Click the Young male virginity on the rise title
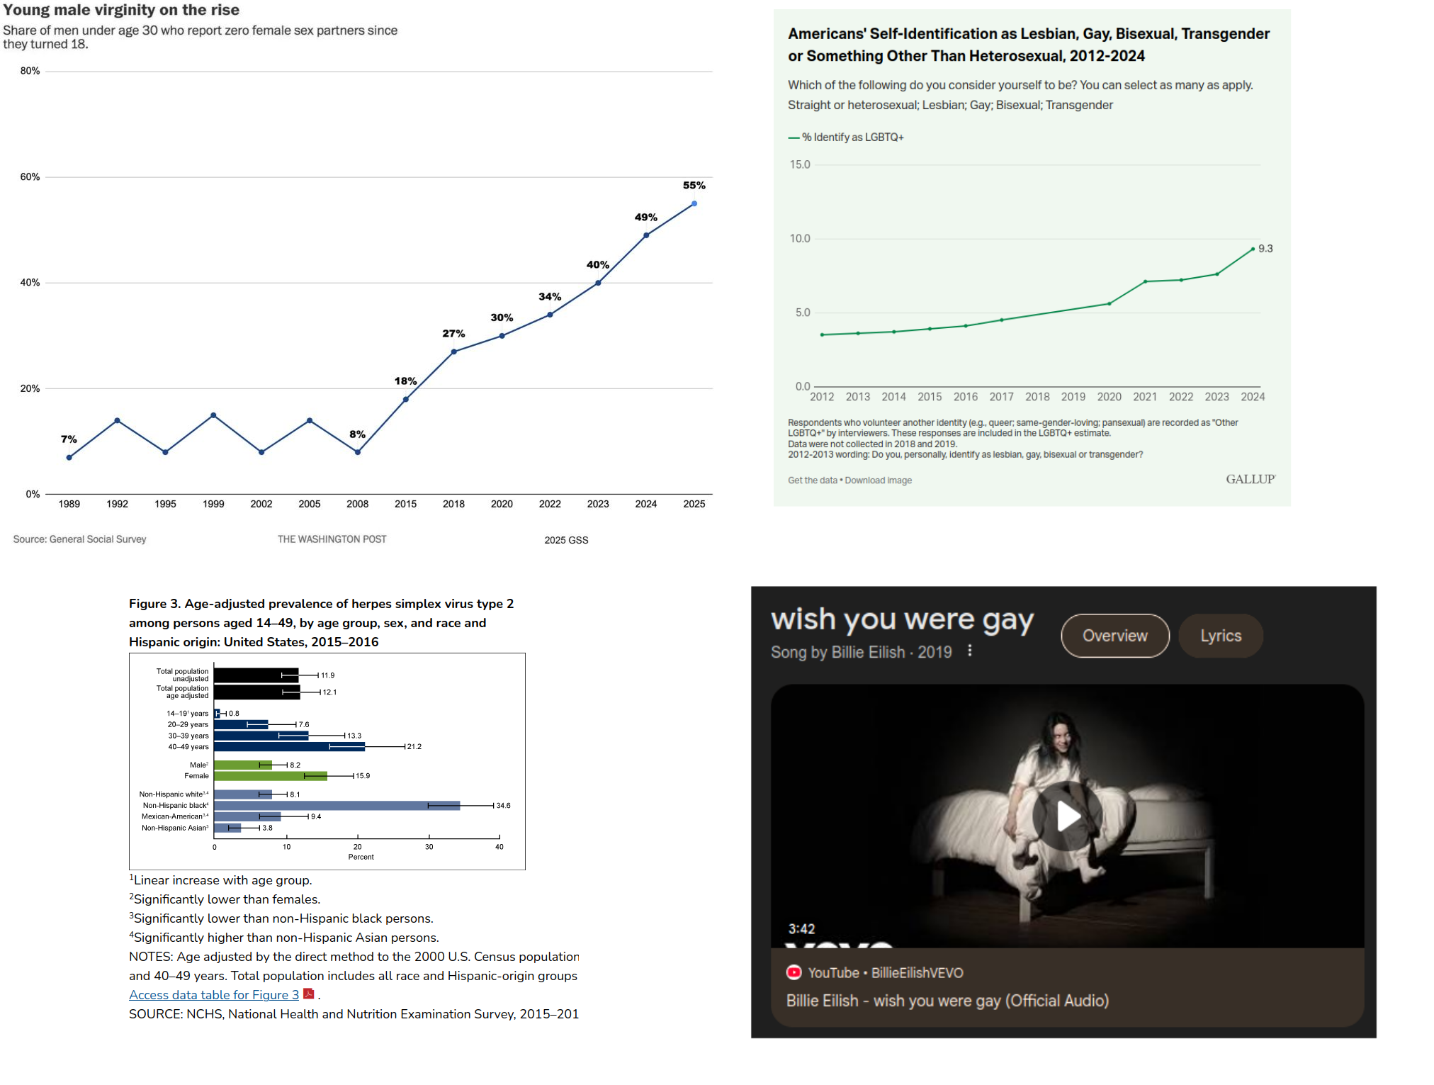This screenshot has width=1434, height=1085. click(x=121, y=10)
